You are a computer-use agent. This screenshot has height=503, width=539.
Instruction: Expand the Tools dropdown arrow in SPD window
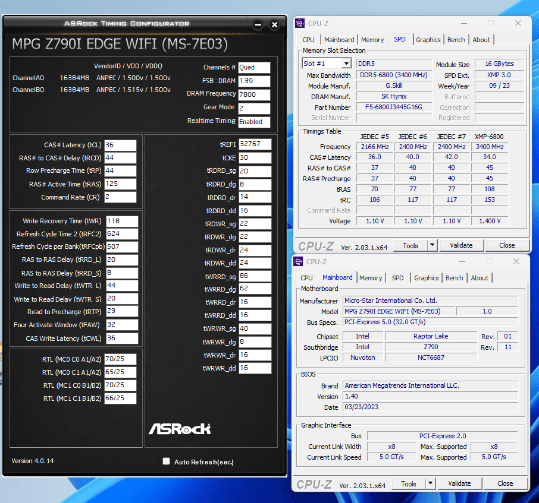[432, 245]
